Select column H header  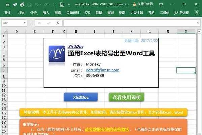76,31
